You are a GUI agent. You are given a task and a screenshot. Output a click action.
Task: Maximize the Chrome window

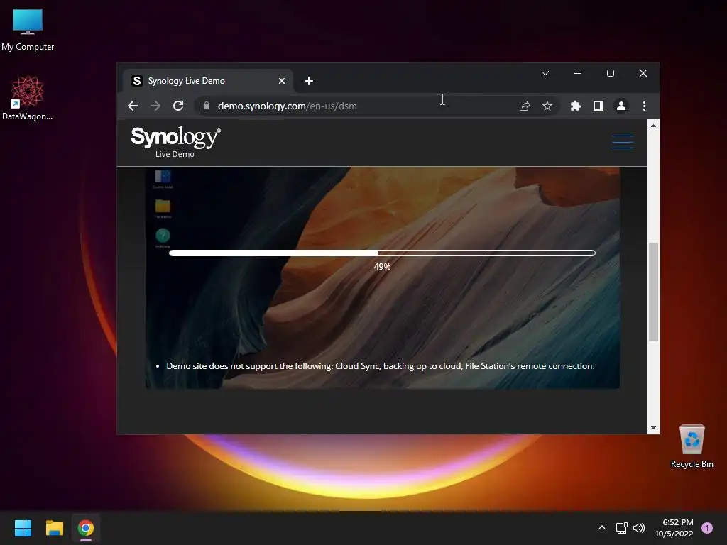(610, 73)
